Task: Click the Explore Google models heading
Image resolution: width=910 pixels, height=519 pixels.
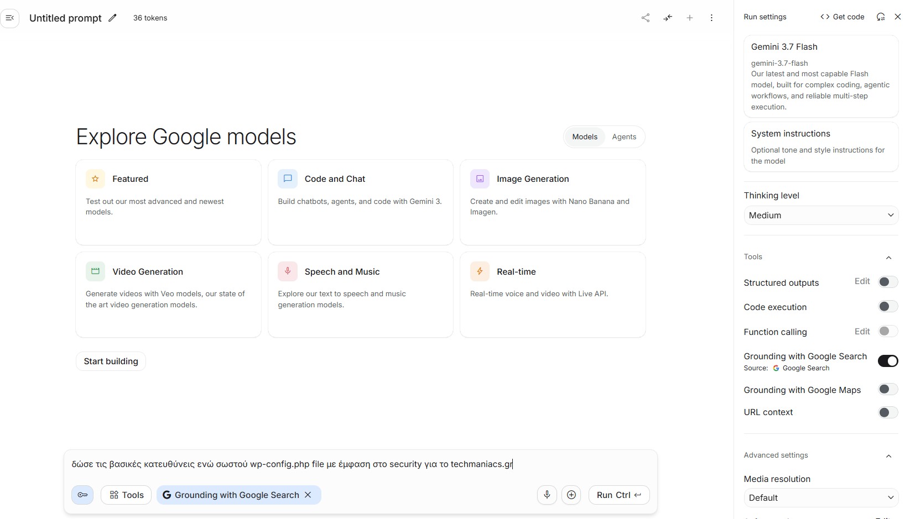Action: click(186, 137)
